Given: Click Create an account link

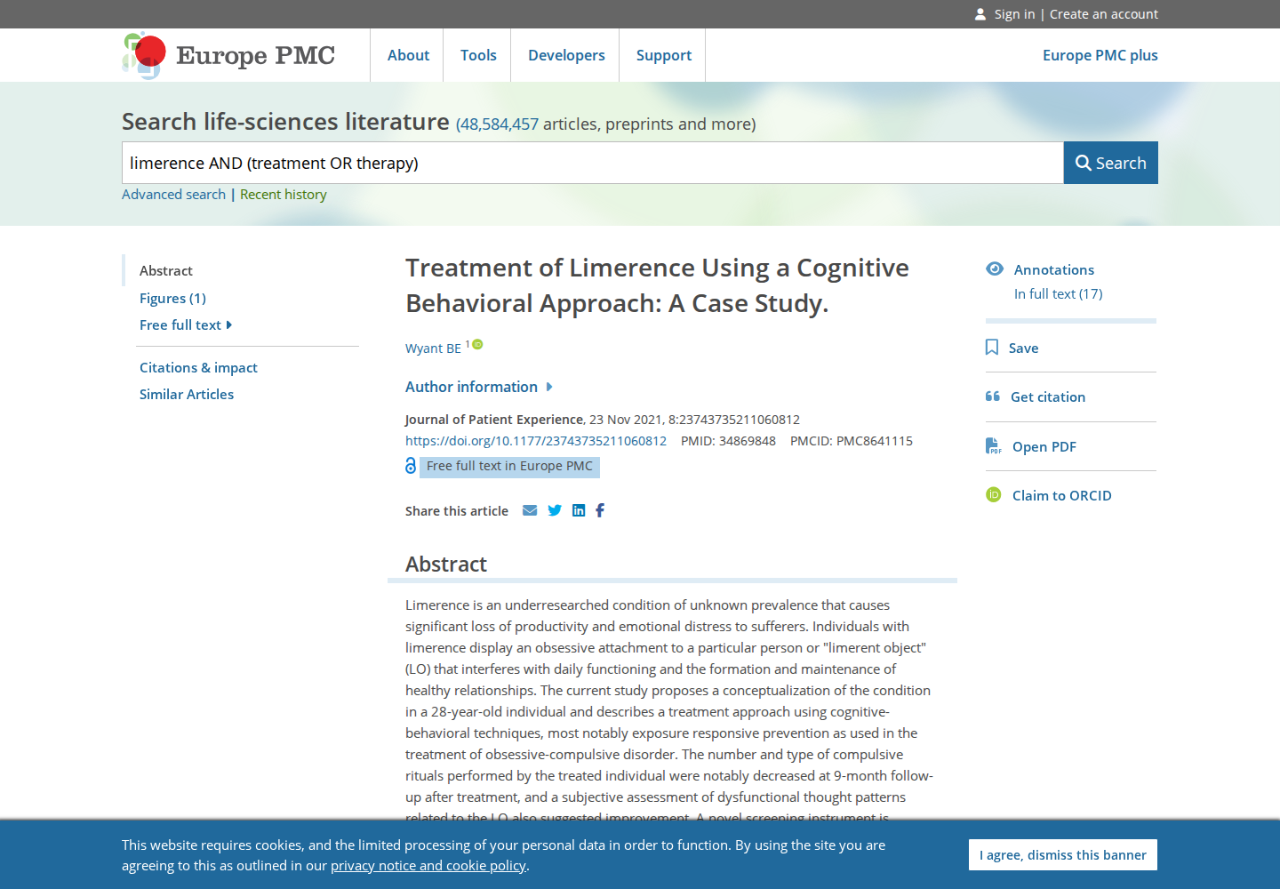Looking at the screenshot, I should pos(1104,14).
